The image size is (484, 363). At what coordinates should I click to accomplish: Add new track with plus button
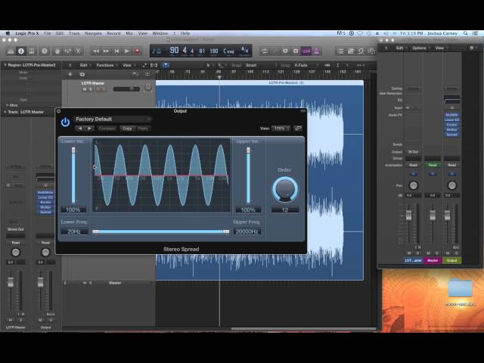pyautogui.click(x=70, y=74)
